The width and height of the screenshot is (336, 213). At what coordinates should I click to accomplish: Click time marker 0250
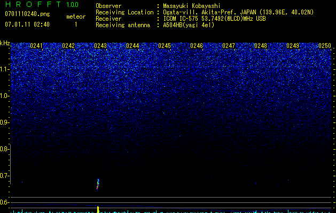click(325, 46)
